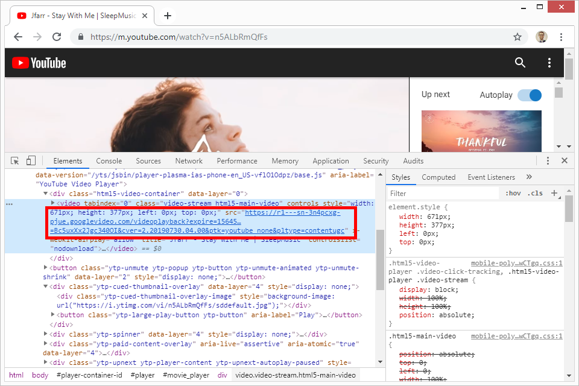Click the browser back arrow

point(18,37)
